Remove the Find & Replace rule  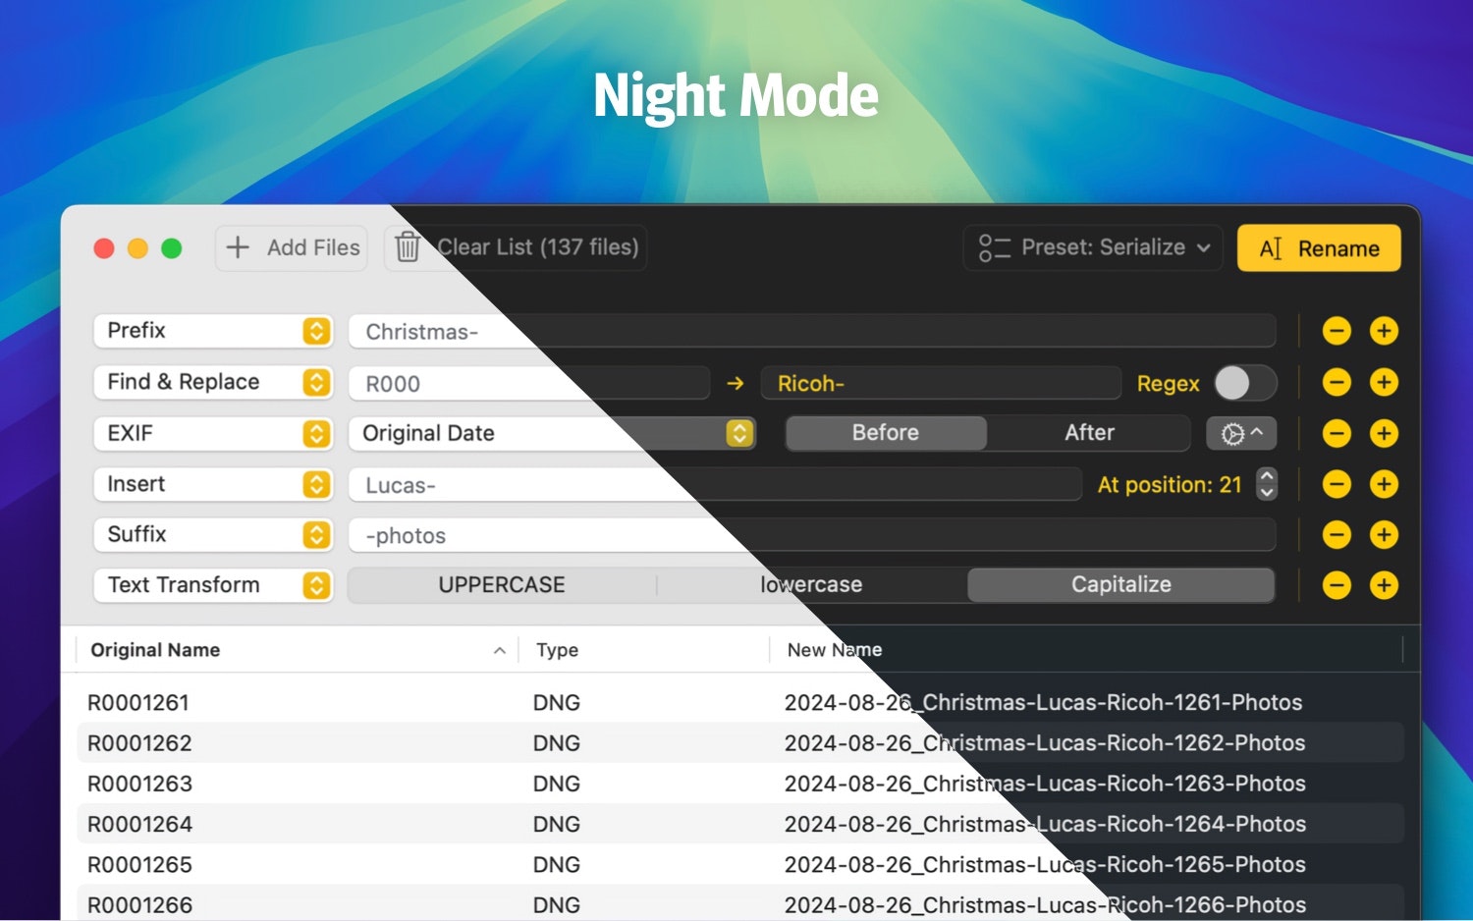pyautogui.click(x=1337, y=382)
